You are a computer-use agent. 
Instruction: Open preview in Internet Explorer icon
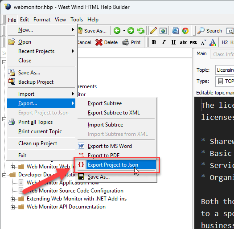(x=175, y=31)
